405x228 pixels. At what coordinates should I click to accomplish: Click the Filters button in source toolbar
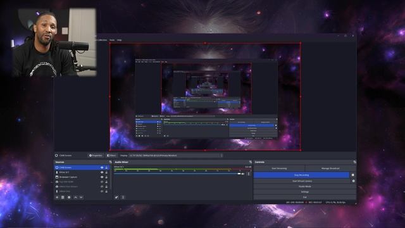[x=111, y=155]
